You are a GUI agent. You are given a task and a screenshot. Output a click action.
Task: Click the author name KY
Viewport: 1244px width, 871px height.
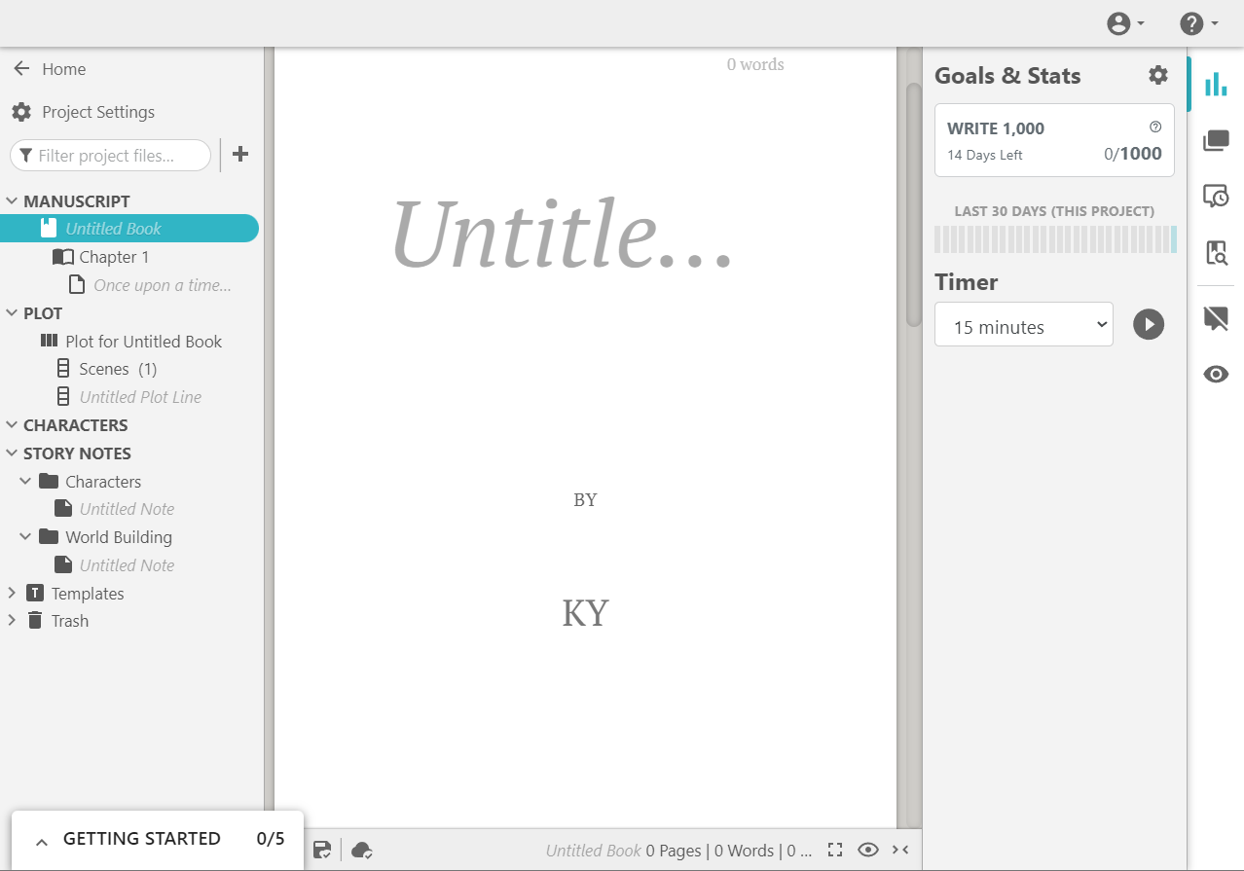click(x=585, y=613)
